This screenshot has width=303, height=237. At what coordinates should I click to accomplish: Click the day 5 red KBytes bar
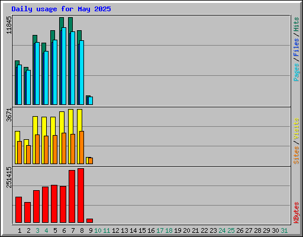54,204
